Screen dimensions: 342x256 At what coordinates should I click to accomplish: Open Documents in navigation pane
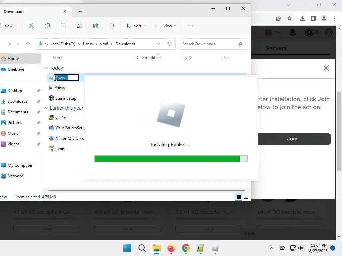click(18, 112)
